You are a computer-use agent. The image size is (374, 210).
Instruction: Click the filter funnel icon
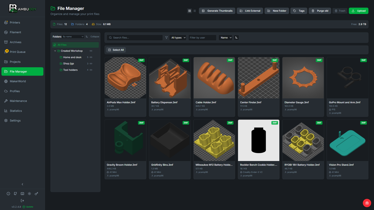point(166,38)
